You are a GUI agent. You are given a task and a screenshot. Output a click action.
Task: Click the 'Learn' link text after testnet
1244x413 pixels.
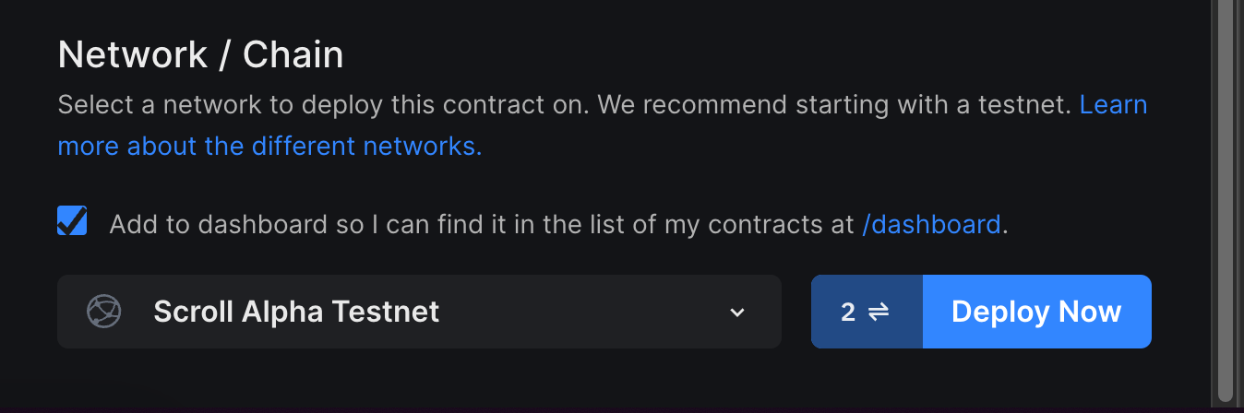pos(1114,104)
